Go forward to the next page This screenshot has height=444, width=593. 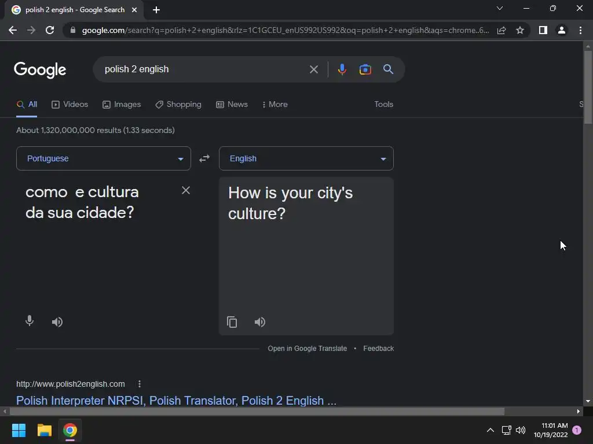click(31, 30)
